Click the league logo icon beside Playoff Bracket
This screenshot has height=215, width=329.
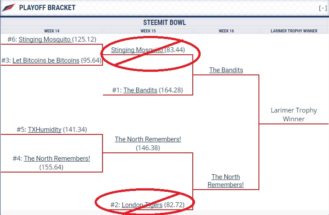pos(8,7)
